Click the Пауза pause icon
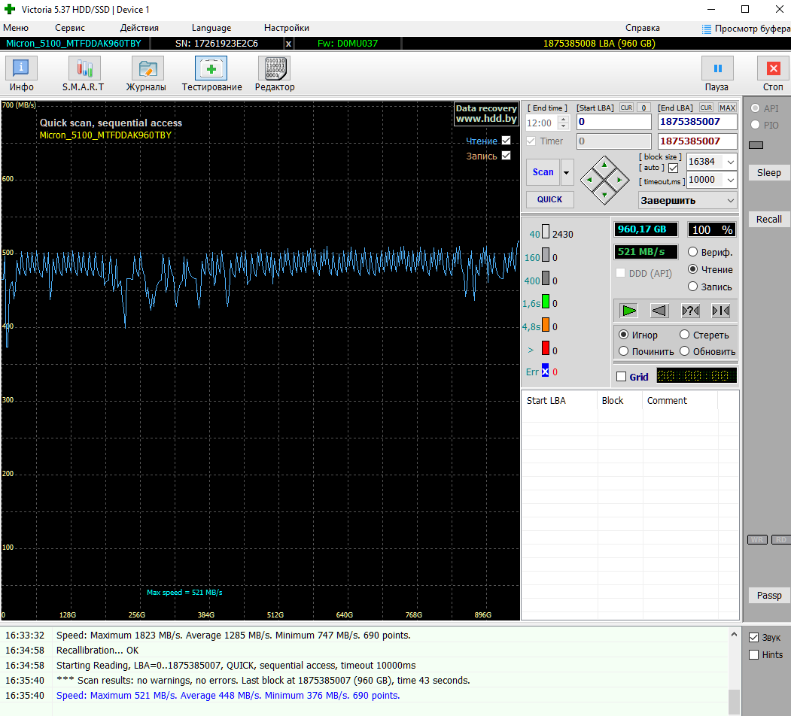791x716 pixels. click(x=716, y=68)
